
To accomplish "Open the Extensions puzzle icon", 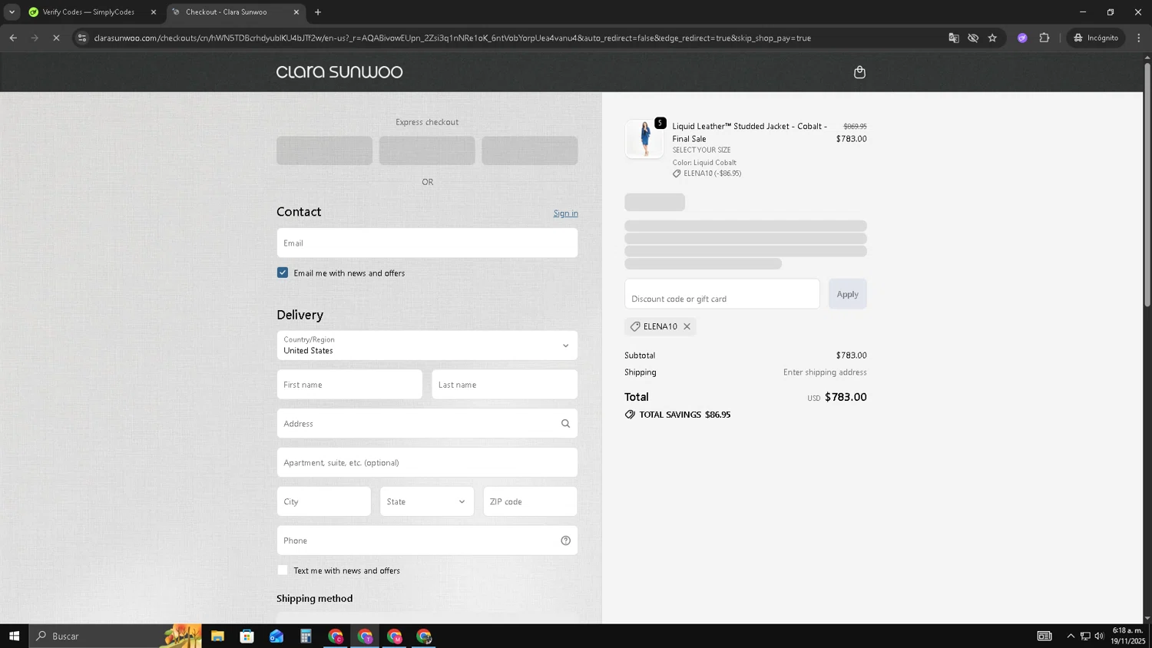I will (x=1044, y=38).
